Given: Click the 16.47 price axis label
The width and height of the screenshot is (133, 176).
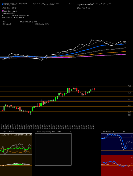Looking at the screenshot, I should 129,93.
